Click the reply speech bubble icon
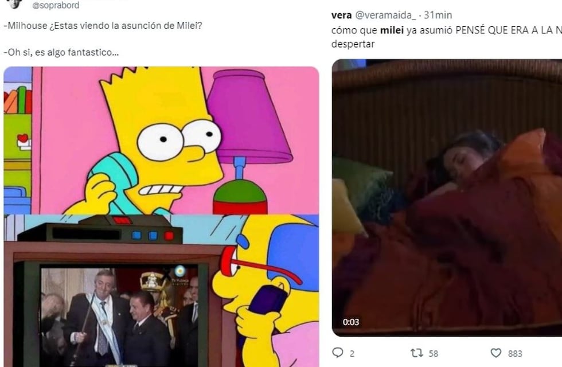The width and height of the screenshot is (562, 367). coord(338,353)
